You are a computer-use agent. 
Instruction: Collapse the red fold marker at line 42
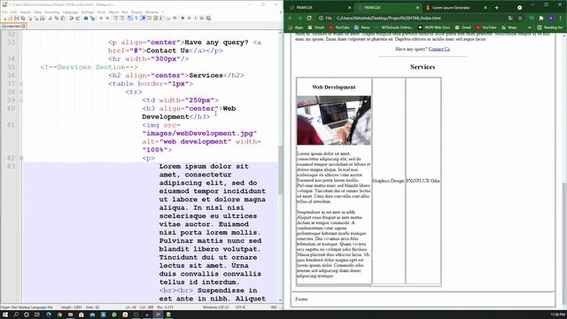[x=21, y=158]
